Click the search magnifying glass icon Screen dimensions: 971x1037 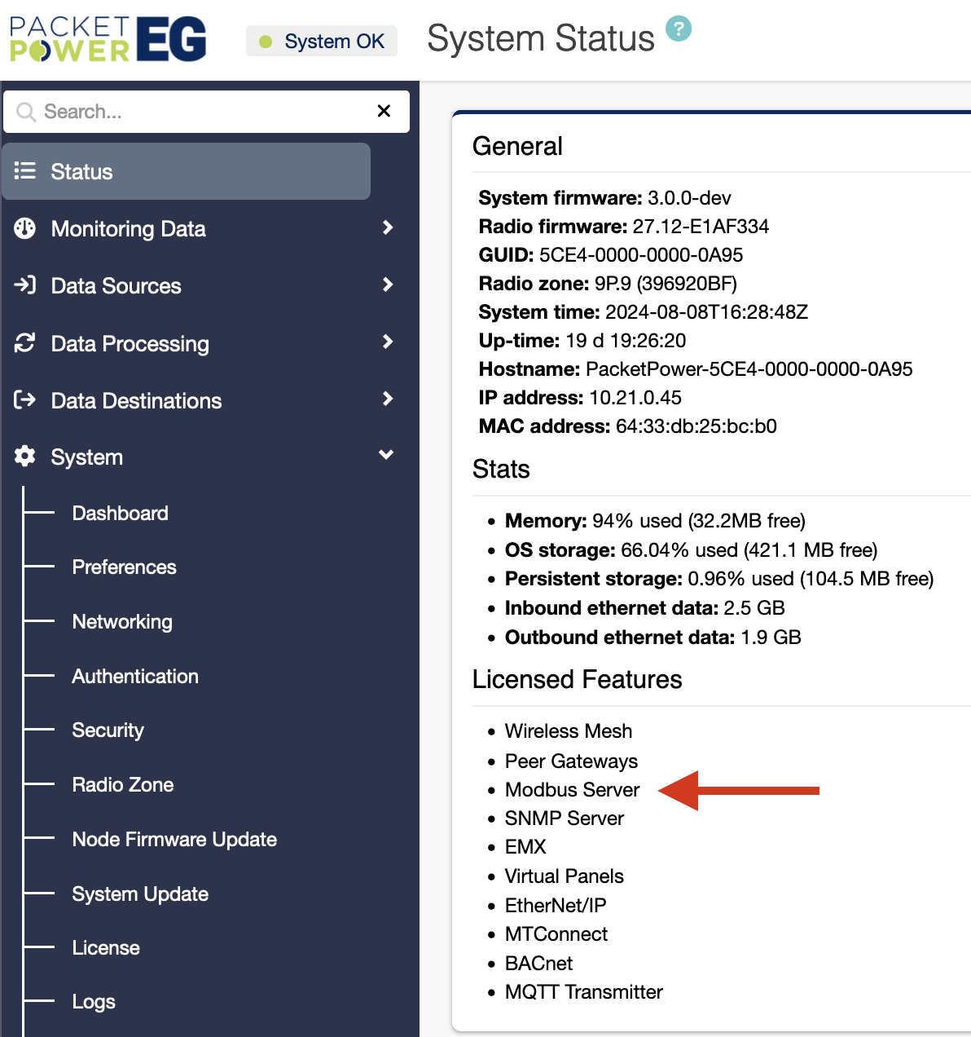click(27, 111)
